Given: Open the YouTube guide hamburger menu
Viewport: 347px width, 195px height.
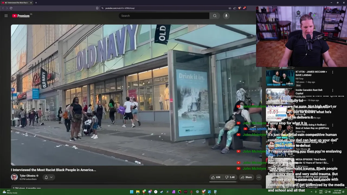Looking at the screenshot, I should pyautogui.click(x=6, y=16).
